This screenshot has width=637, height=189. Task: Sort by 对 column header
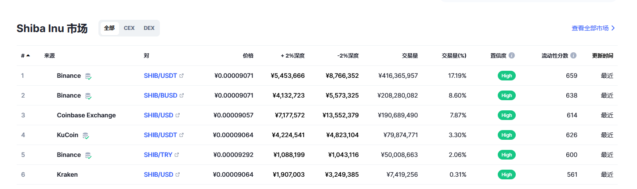tap(146, 56)
